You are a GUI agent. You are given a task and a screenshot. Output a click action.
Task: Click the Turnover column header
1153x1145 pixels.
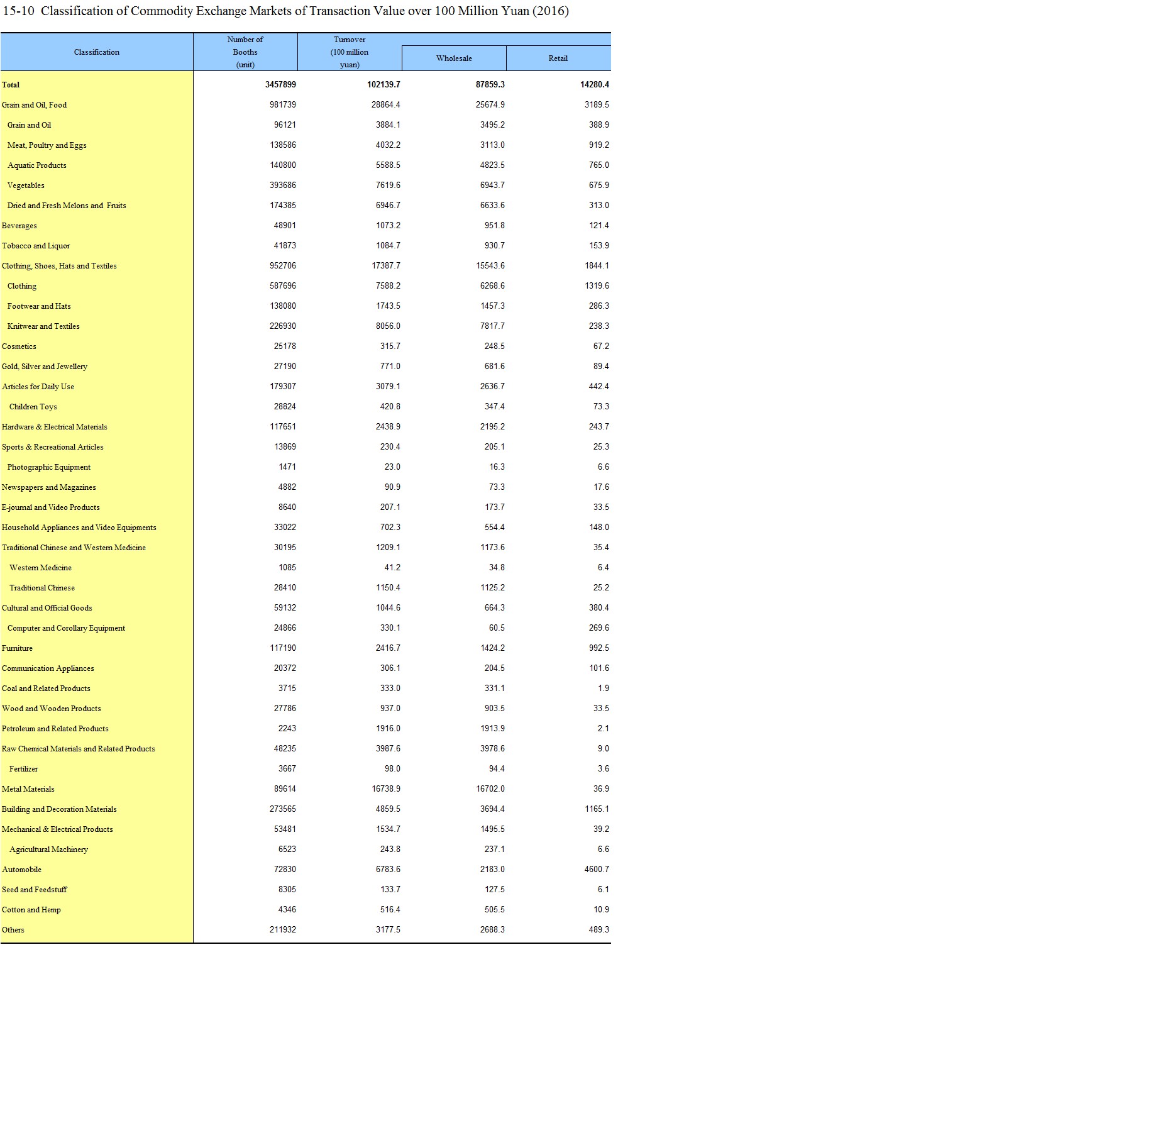tap(350, 52)
